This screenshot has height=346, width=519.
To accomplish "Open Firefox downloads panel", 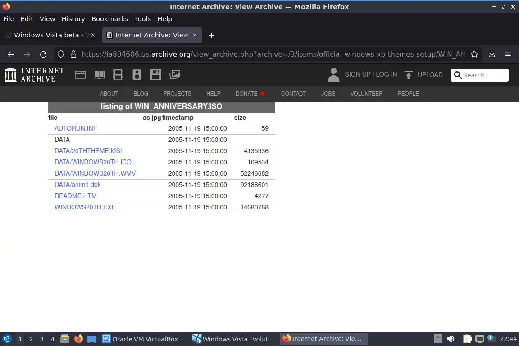I will pos(492,55).
